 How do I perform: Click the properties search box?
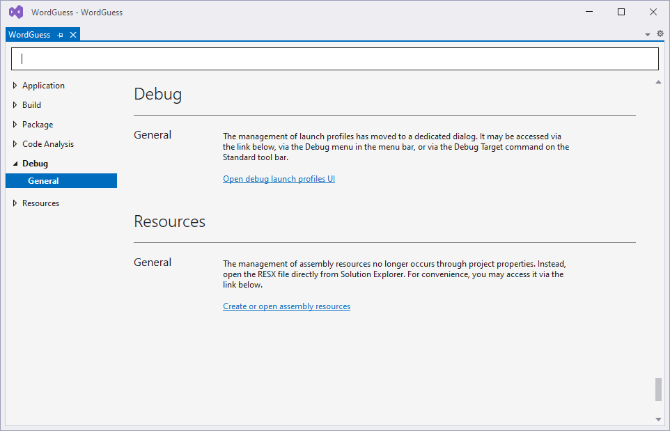point(335,59)
